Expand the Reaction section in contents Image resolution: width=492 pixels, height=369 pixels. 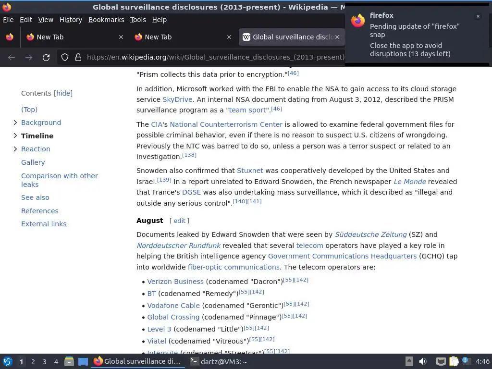click(x=15, y=149)
